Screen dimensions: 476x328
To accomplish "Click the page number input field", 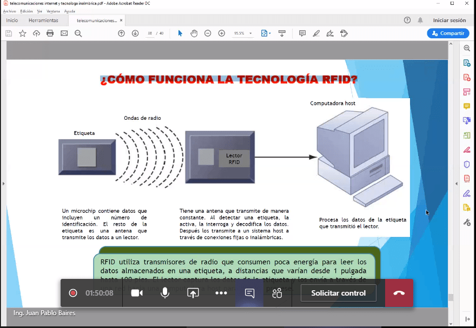I will [x=150, y=33].
